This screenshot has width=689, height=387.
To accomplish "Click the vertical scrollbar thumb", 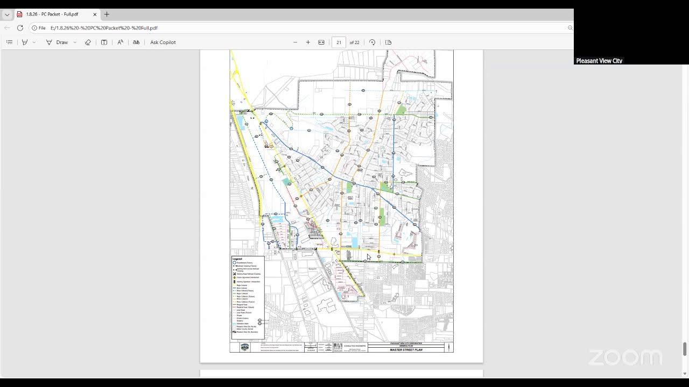I will click(685, 349).
